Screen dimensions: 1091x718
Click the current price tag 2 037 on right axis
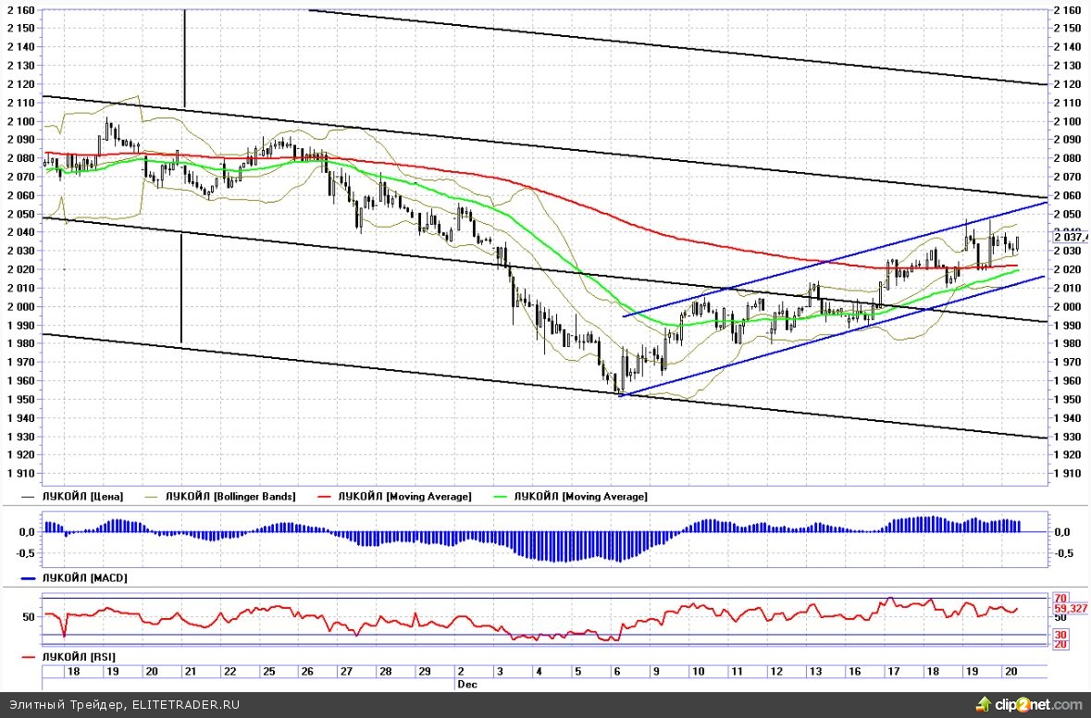(1070, 236)
